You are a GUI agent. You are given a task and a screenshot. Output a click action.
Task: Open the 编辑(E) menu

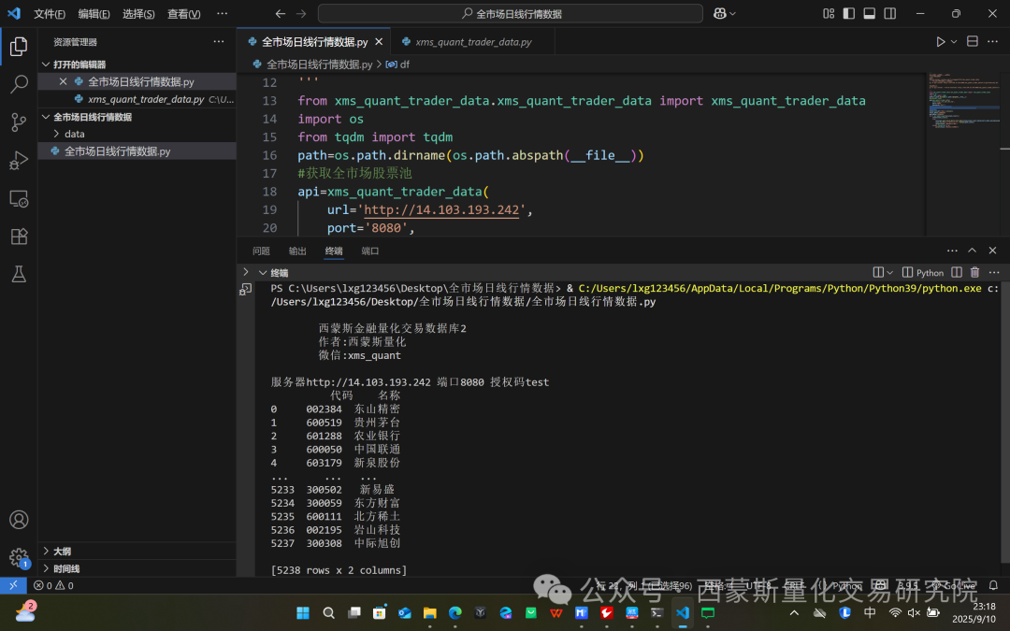coord(94,13)
